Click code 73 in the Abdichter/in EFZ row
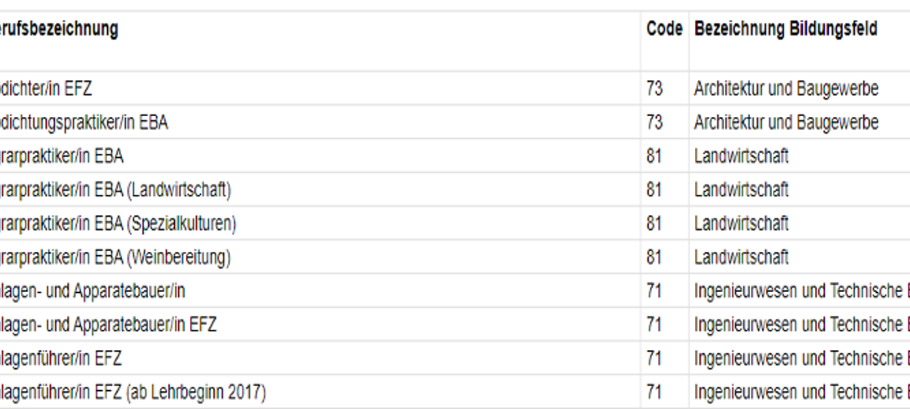The image size is (910, 409). [x=655, y=88]
